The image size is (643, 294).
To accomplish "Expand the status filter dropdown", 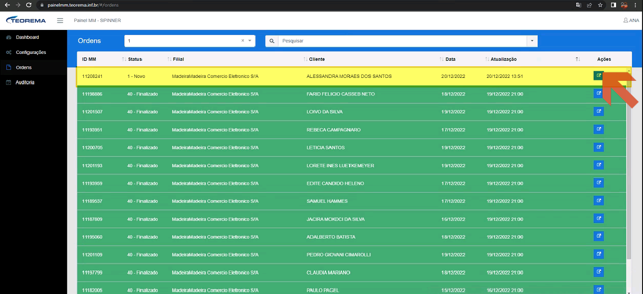I will coord(250,41).
